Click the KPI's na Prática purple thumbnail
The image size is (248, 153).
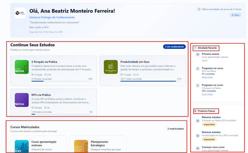coord(21,100)
